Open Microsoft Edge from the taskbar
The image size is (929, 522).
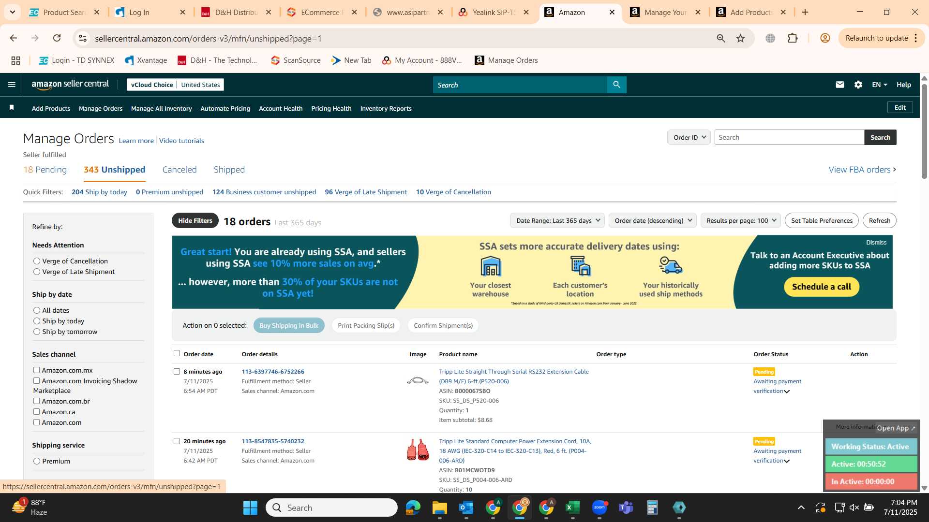pos(413,507)
